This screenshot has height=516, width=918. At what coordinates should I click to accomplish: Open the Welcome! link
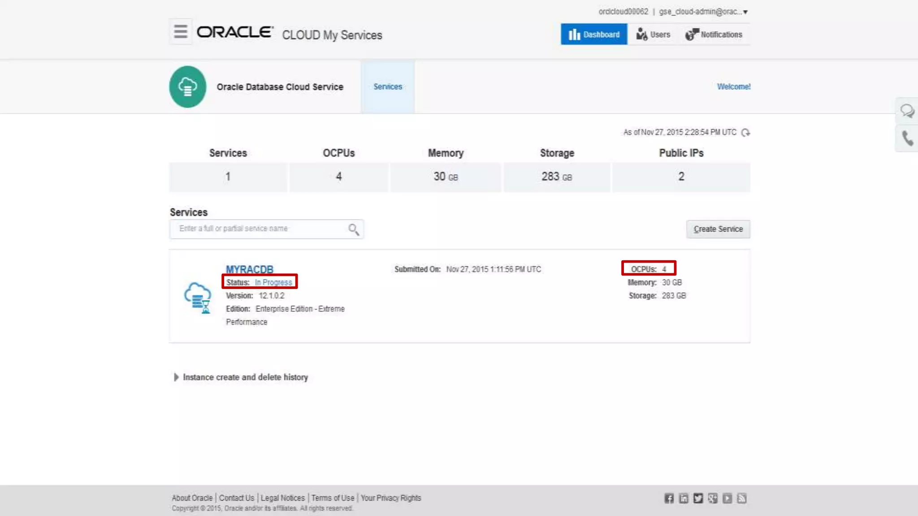coord(734,86)
